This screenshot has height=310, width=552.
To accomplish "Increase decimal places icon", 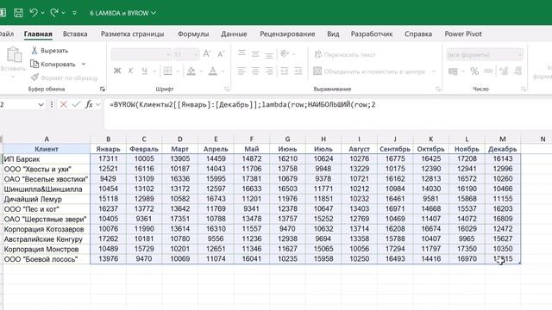I will (x=504, y=71).
